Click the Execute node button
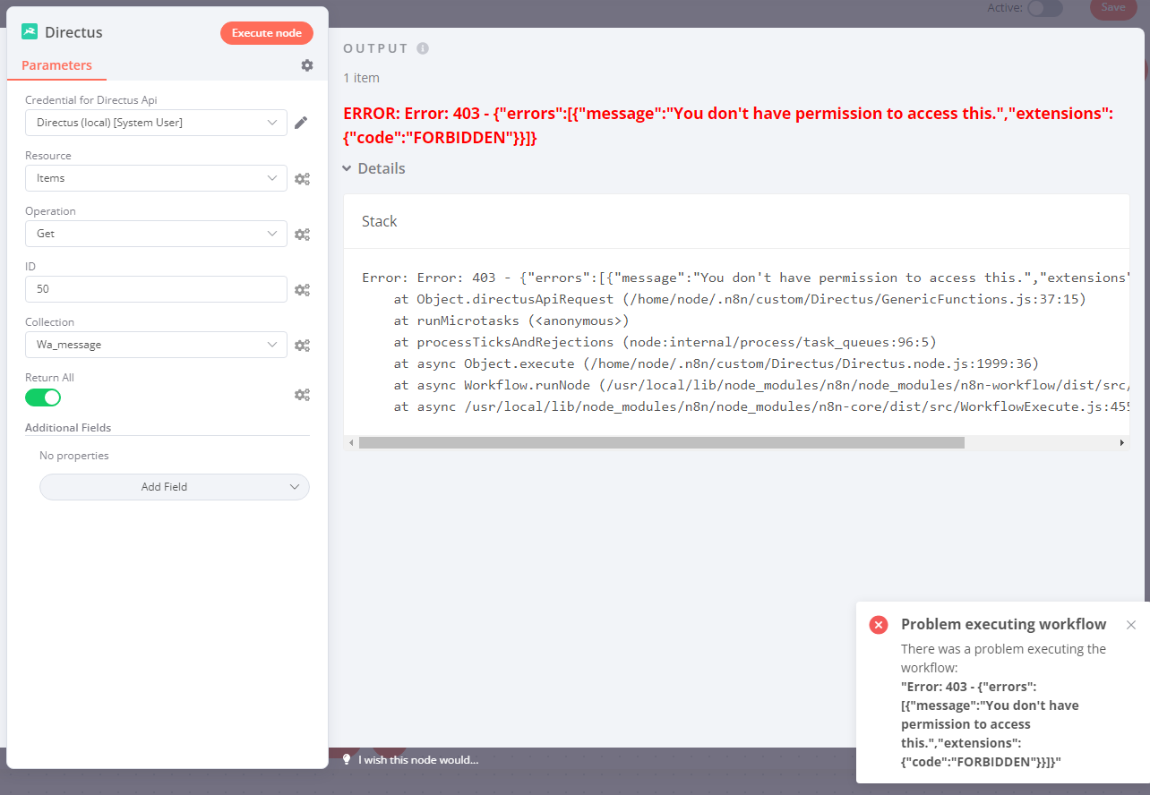1150x795 pixels. (x=266, y=32)
